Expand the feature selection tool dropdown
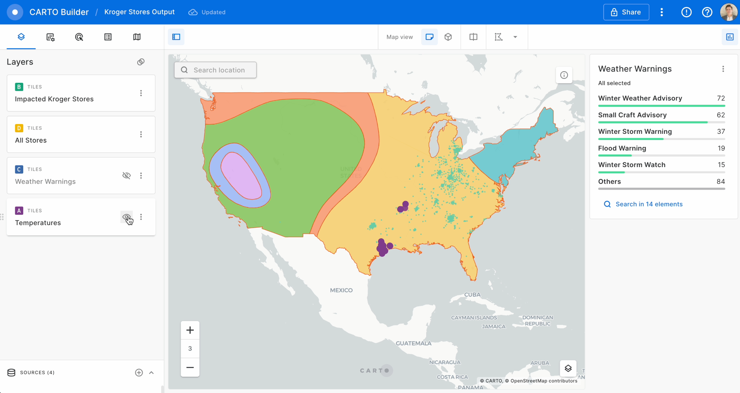Viewport: 740px width, 393px height. (515, 37)
